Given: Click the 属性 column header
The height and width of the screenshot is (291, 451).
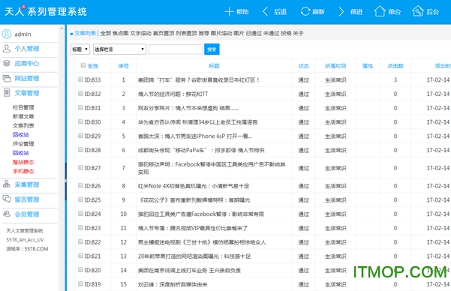Looking at the screenshot, I should tap(368, 66).
